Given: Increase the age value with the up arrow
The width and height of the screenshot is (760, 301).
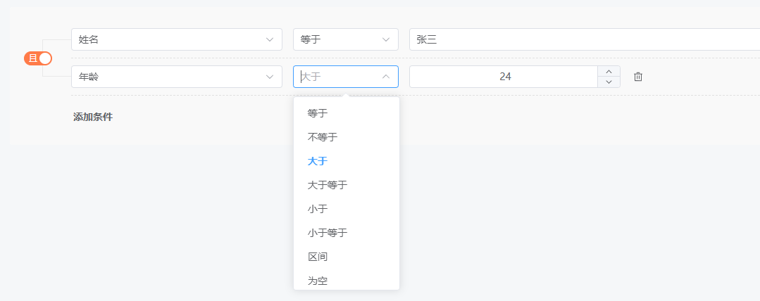Looking at the screenshot, I should [609, 71].
